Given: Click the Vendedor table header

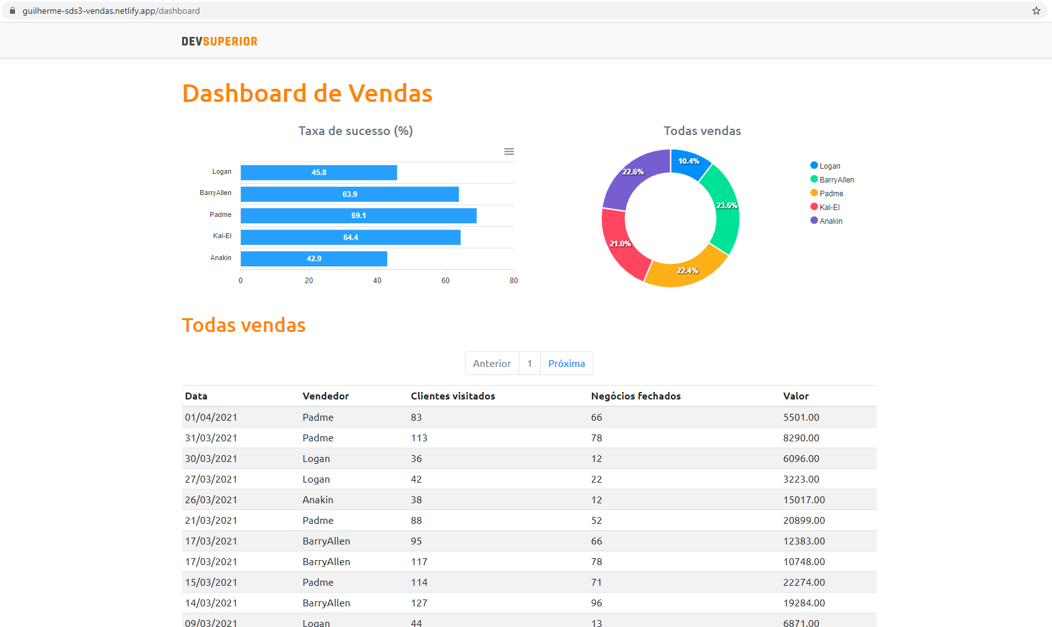Looking at the screenshot, I should (325, 396).
